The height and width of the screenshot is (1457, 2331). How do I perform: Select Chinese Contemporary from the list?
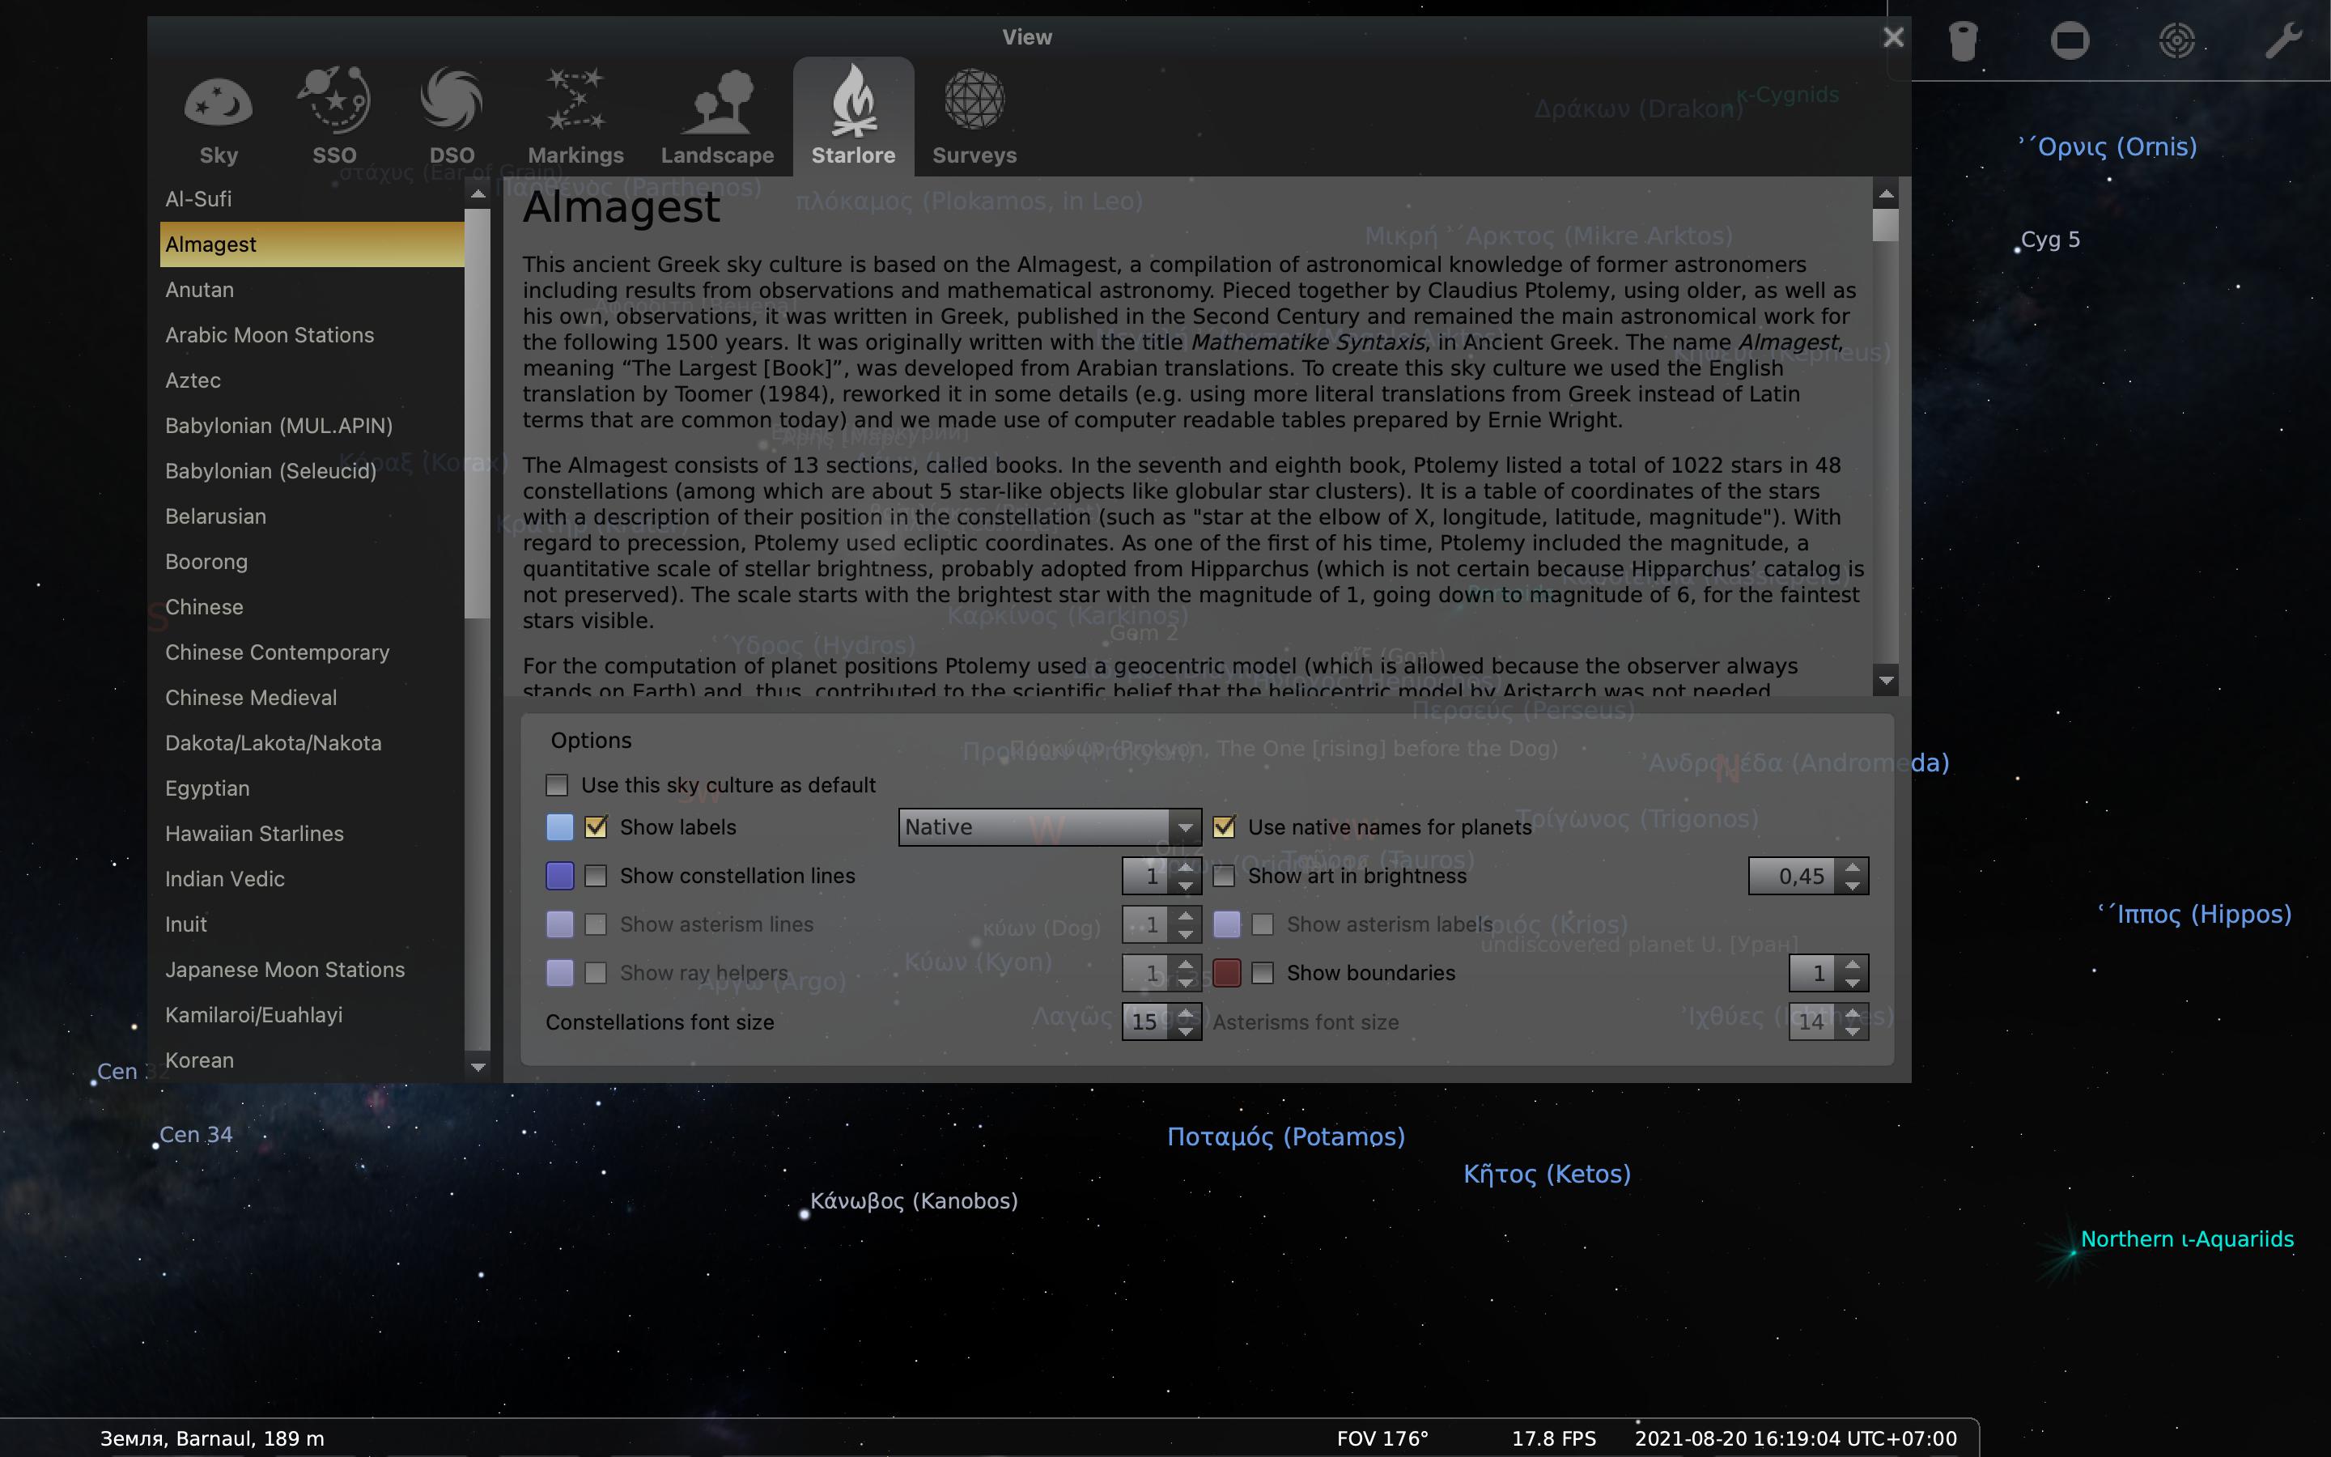(278, 652)
